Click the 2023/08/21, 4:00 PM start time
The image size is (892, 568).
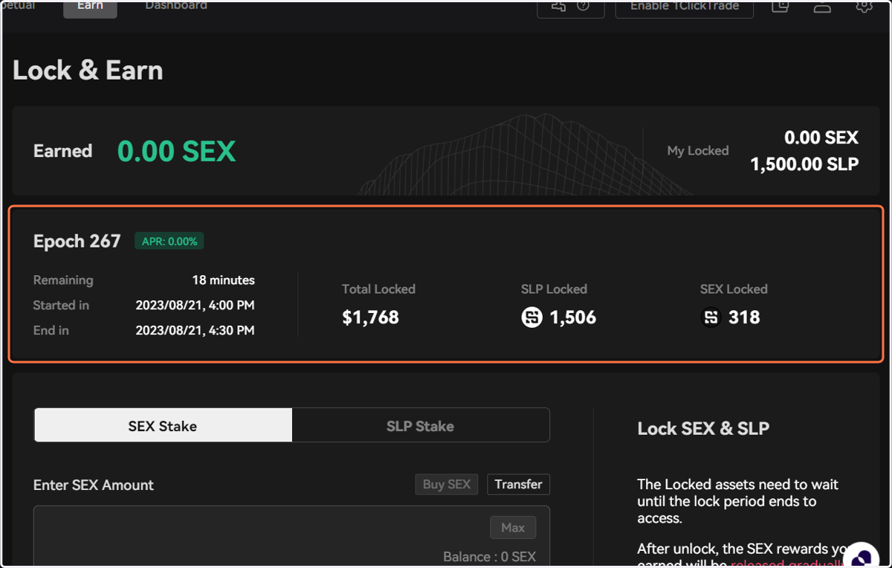coord(195,305)
